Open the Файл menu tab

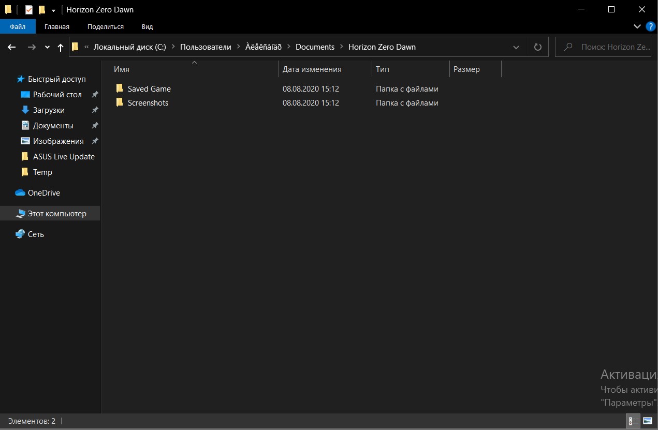18,26
